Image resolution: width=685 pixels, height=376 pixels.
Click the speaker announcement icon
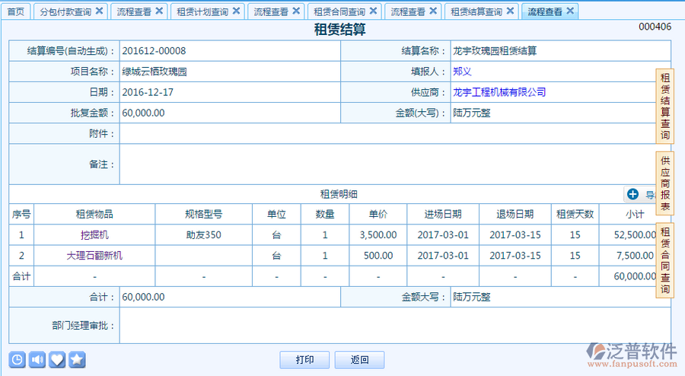click(37, 360)
